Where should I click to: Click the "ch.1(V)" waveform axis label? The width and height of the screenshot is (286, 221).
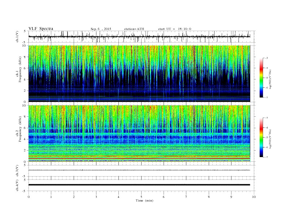coord(17,36)
